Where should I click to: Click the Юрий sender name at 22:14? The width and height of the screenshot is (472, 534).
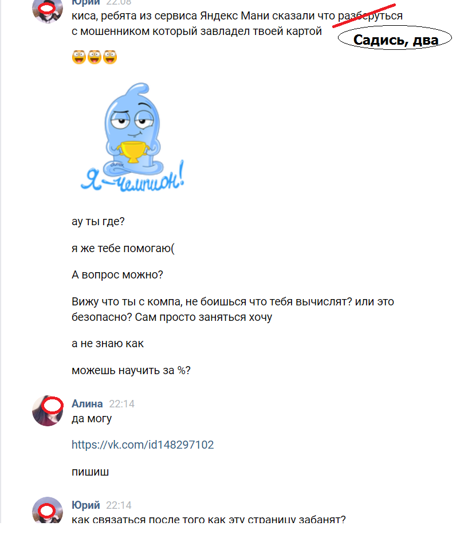[85, 505]
